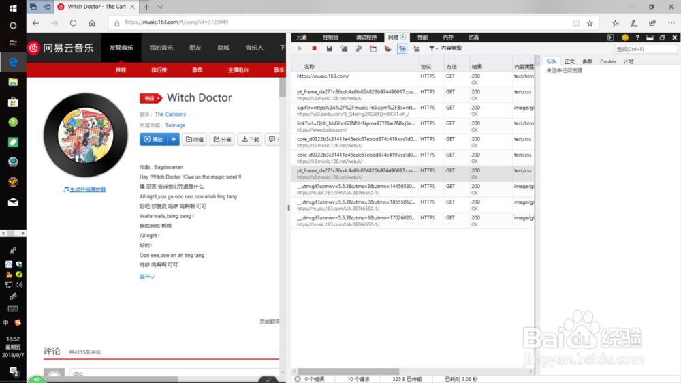Expand full lyrics with 展开
Image resolution: width=681 pixels, height=383 pixels.
click(147, 277)
